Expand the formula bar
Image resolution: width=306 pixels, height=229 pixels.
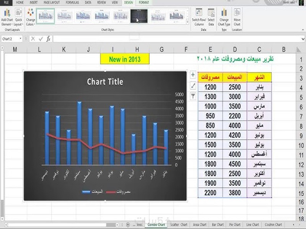pyautogui.click(x=303, y=39)
